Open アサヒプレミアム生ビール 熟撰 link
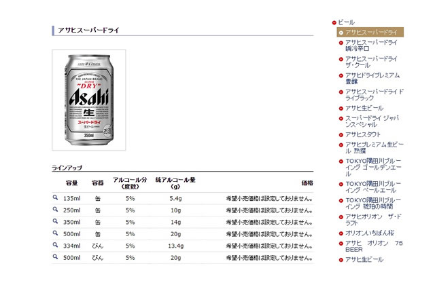Viewport: 435px width, 285px height. click(375, 148)
